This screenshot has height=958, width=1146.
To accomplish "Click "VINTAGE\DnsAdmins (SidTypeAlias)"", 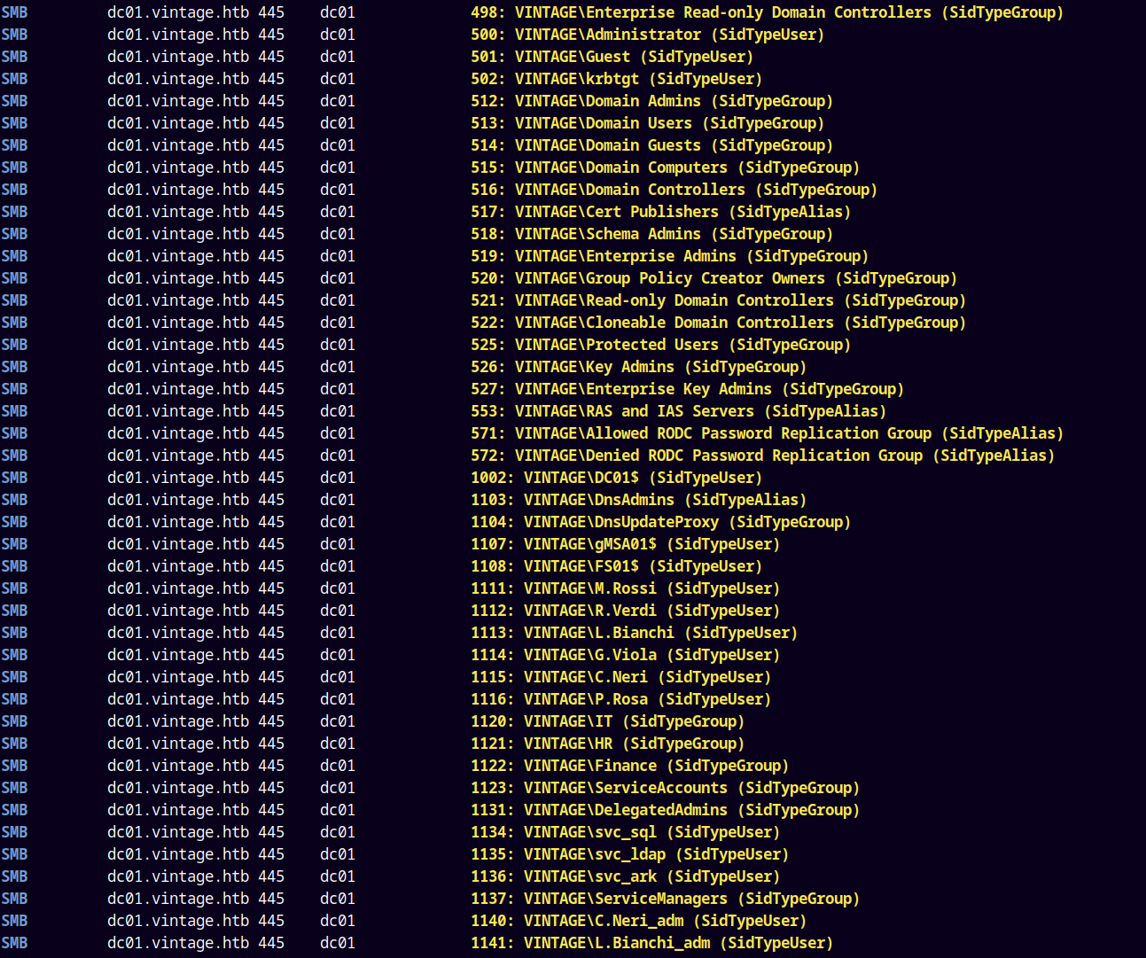I will point(666,500).
